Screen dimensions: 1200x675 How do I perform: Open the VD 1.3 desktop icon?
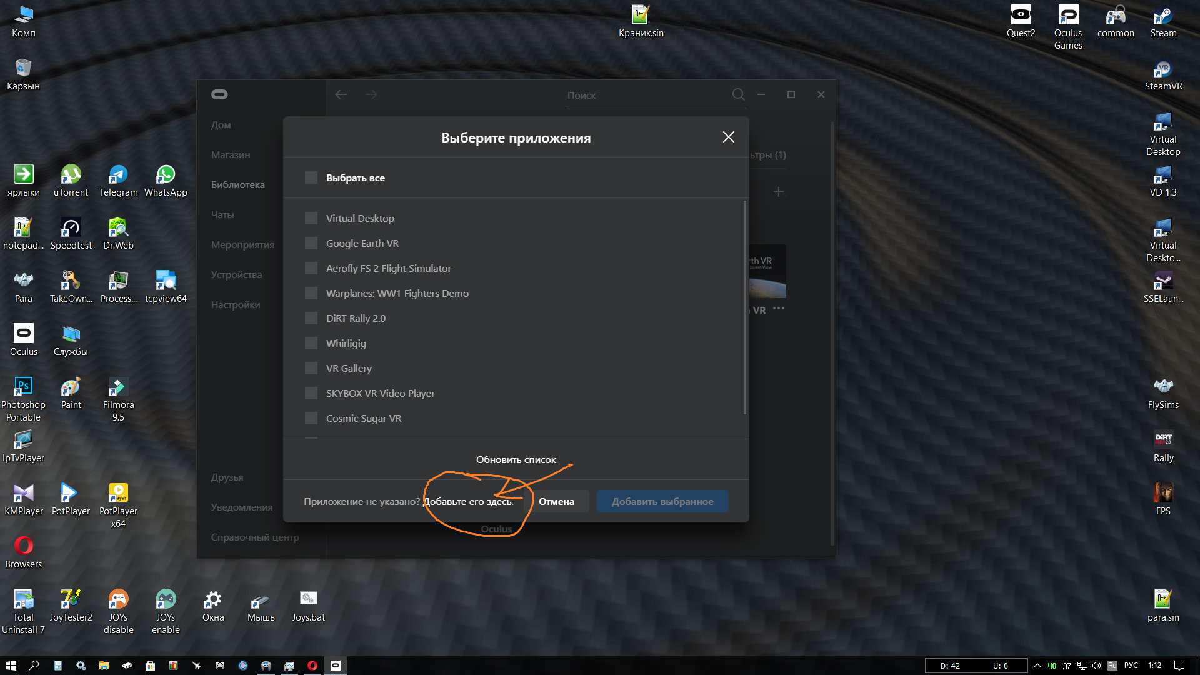click(1163, 181)
